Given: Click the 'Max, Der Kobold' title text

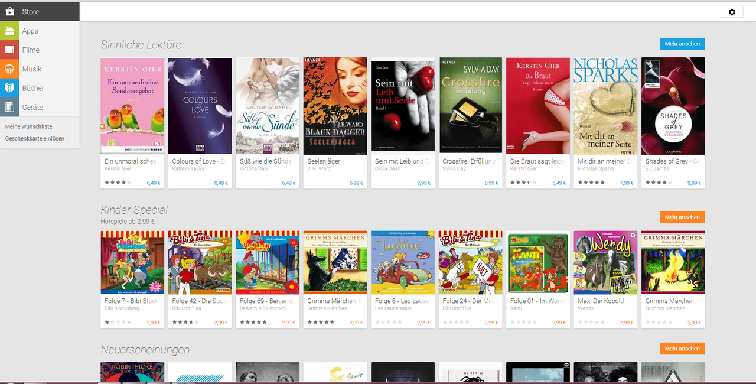Looking at the screenshot, I should pyautogui.click(x=601, y=301).
